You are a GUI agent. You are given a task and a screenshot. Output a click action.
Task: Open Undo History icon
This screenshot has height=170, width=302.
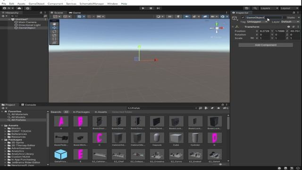pos(246,8)
